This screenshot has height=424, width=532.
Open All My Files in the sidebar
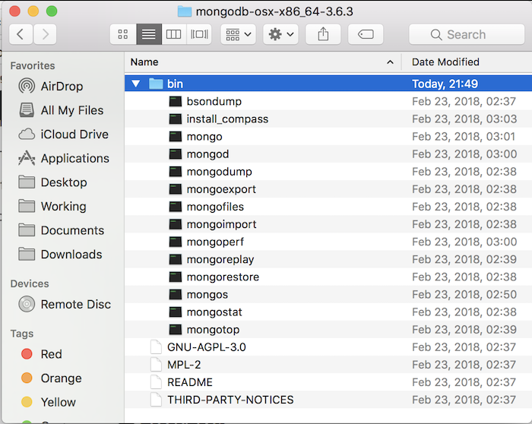tap(61, 110)
